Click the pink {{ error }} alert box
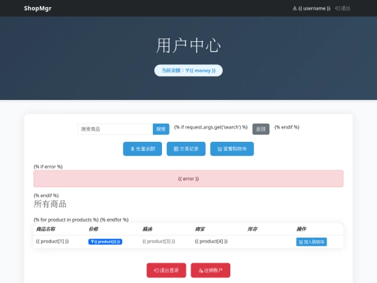This screenshot has height=283, width=377. click(188, 179)
